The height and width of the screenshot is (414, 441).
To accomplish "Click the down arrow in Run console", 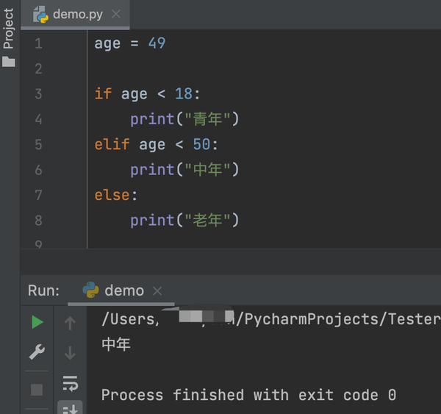I will 70,353.
